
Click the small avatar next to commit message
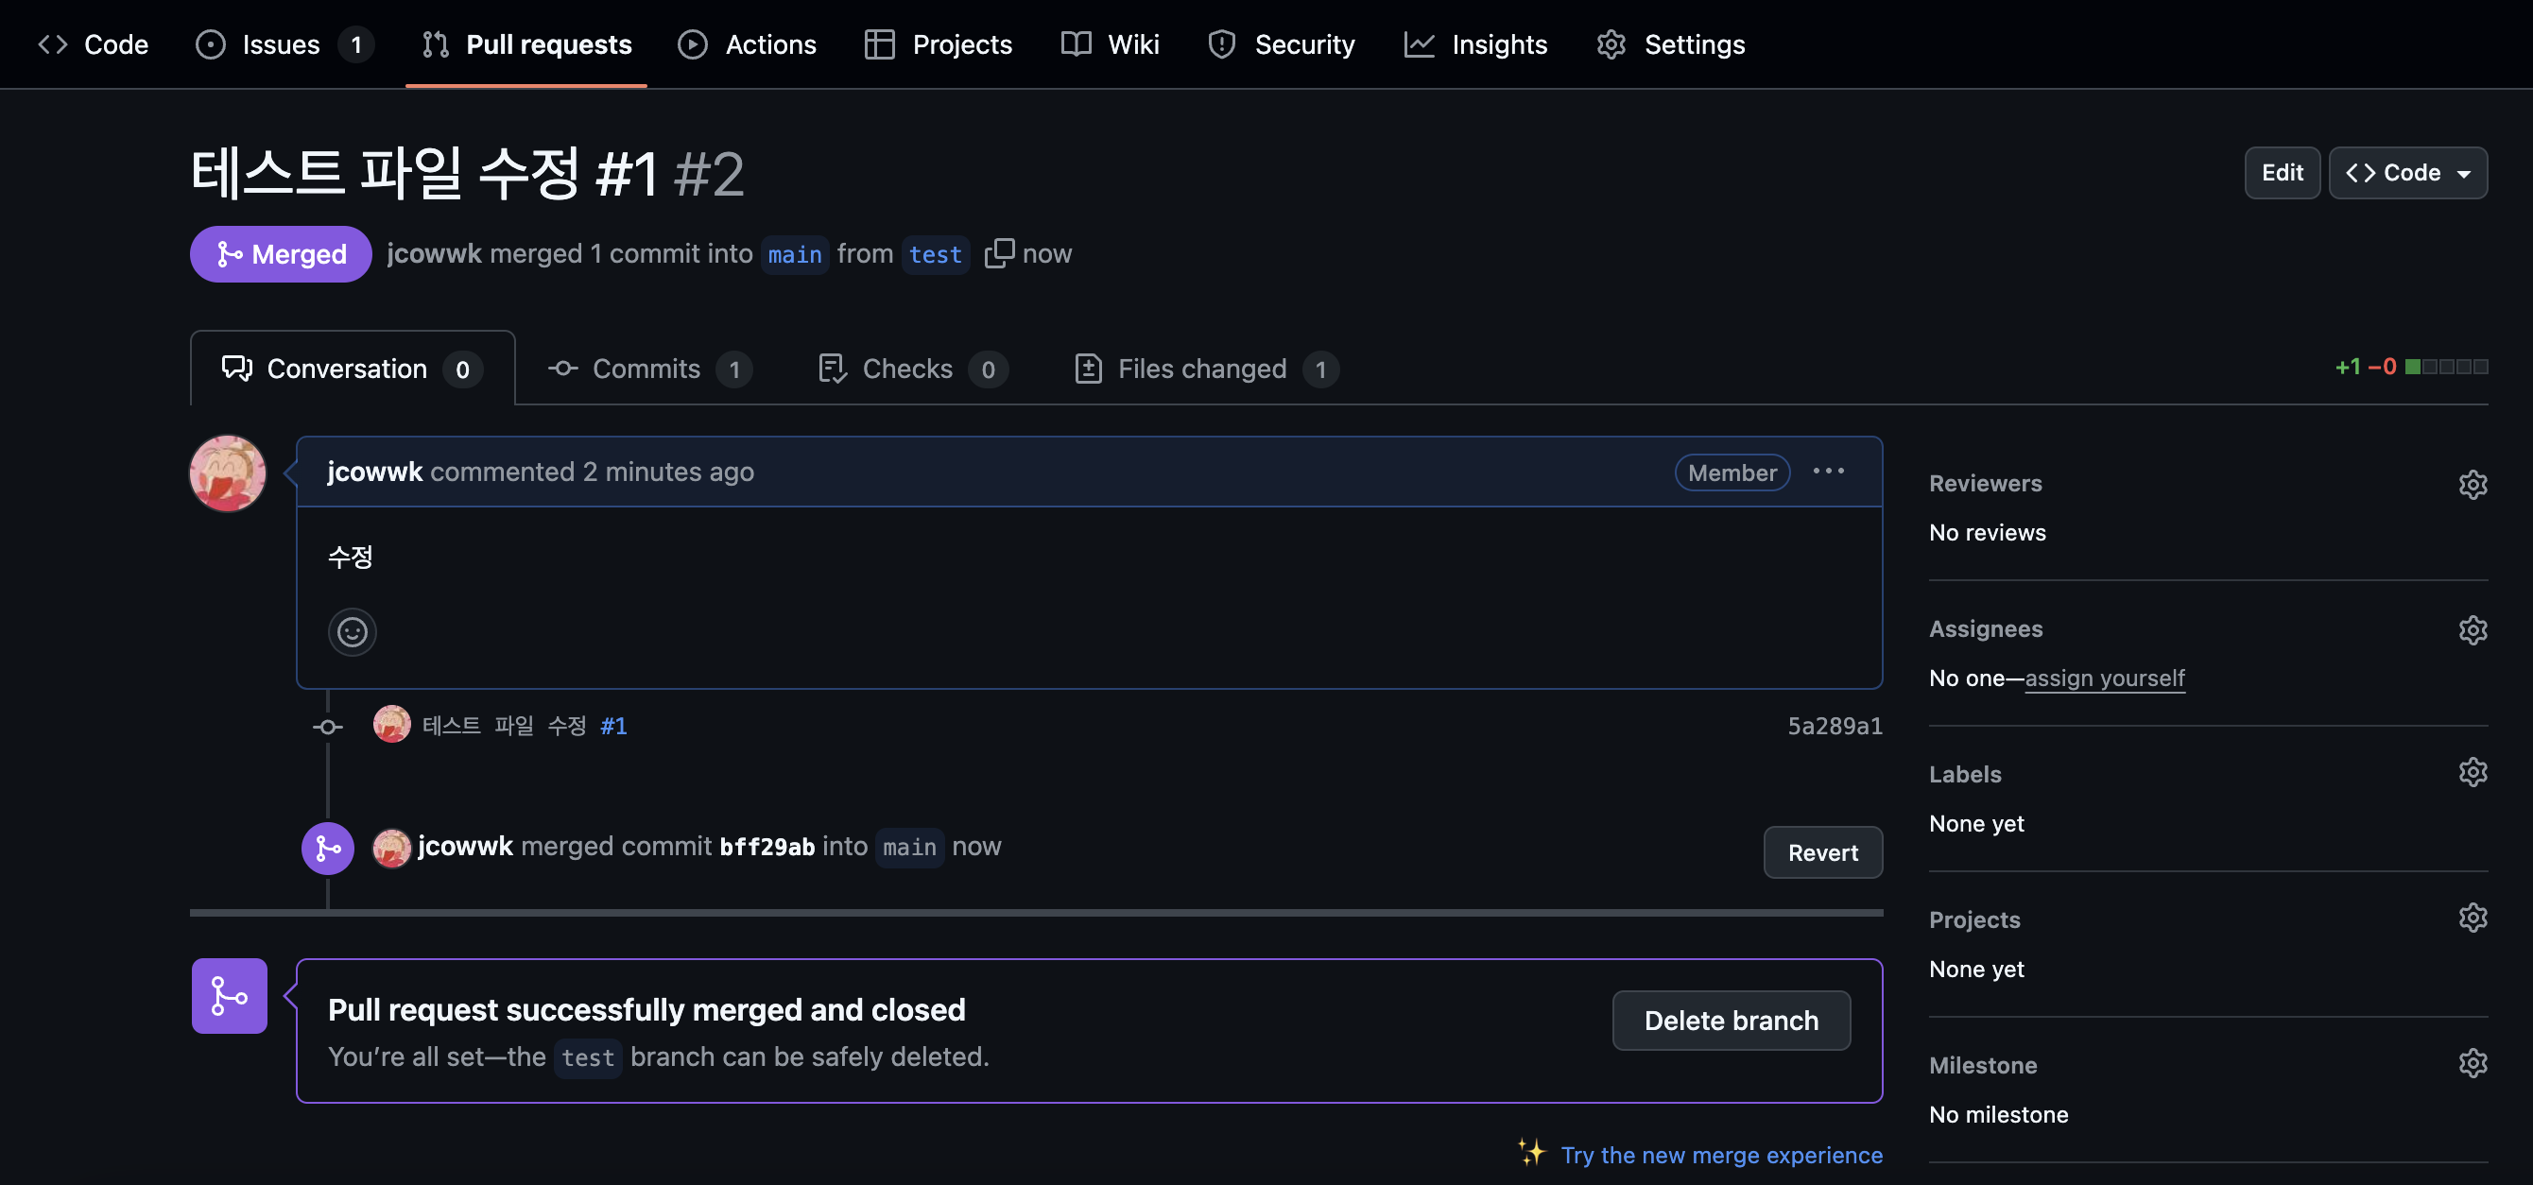(x=391, y=725)
